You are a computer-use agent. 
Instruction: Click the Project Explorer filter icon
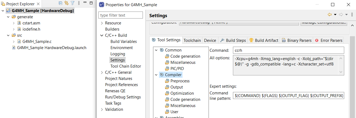pos(72,3)
